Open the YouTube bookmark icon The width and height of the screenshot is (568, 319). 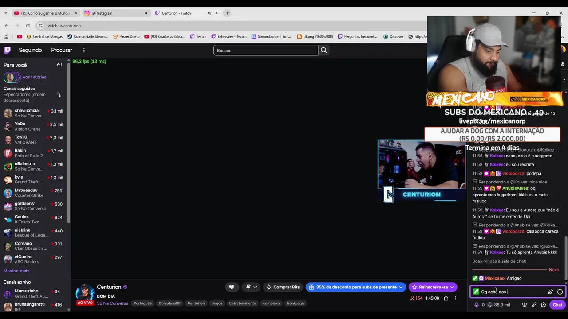click(x=20, y=37)
